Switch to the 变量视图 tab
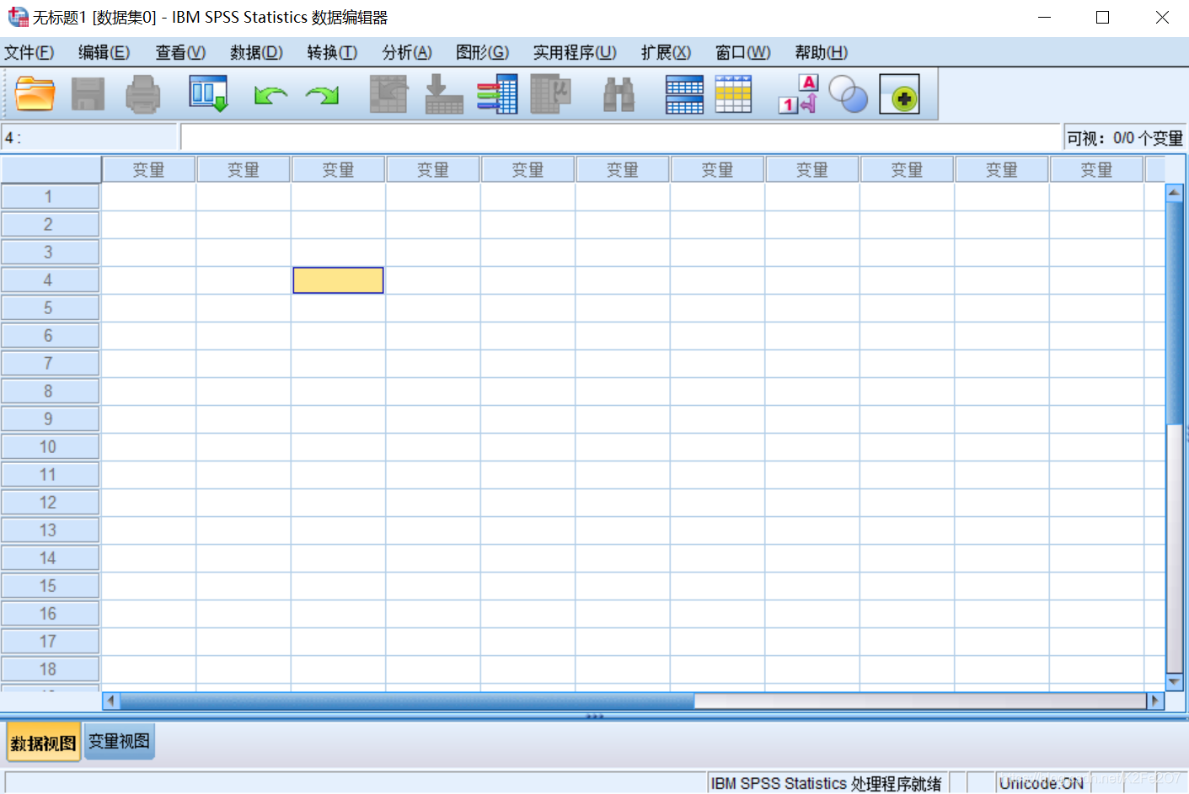The image size is (1189, 794). [119, 742]
